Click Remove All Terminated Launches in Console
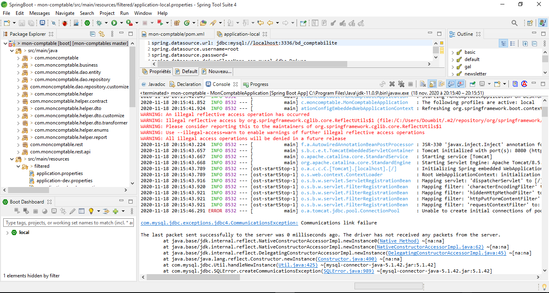This screenshot has height=293, width=549. [401, 84]
